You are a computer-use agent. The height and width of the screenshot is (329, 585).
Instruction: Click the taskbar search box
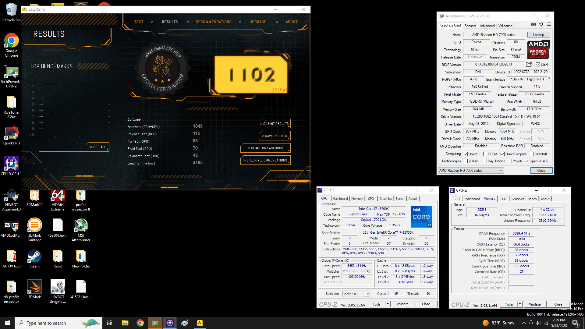click(x=58, y=323)
